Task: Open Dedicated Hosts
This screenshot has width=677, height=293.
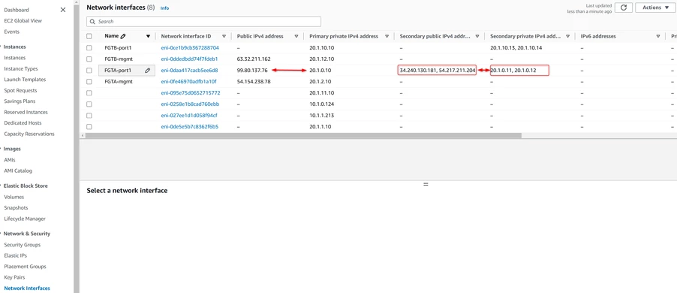Action: [x=23, y=122]
